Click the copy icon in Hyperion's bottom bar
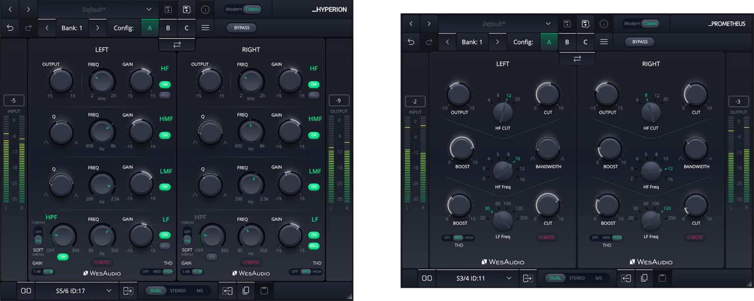The width and height of the screenshot is (754, 301). (245, 291)
